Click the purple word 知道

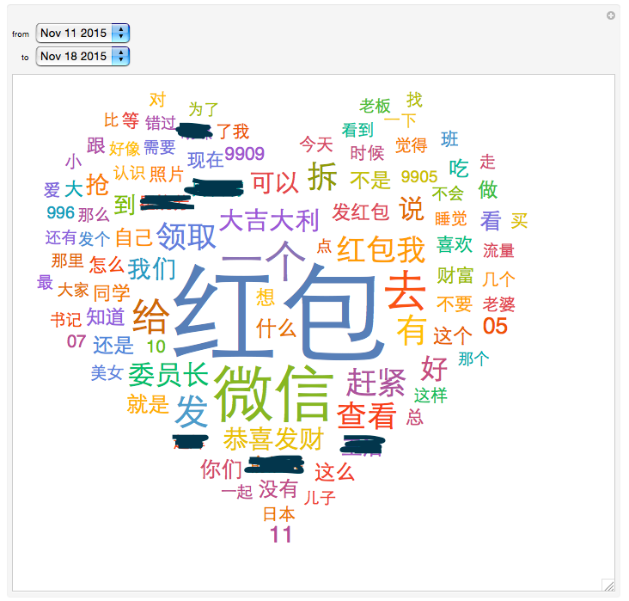point(106,316)
